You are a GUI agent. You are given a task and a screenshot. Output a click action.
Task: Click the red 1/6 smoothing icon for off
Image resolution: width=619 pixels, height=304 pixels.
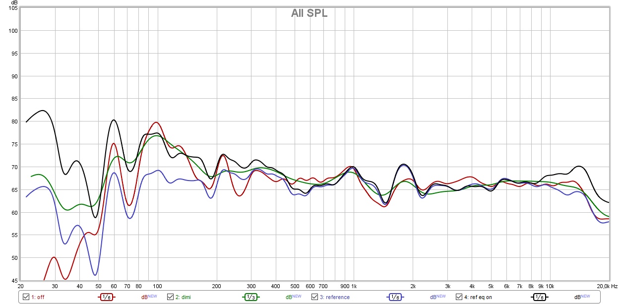click(106, 297)
